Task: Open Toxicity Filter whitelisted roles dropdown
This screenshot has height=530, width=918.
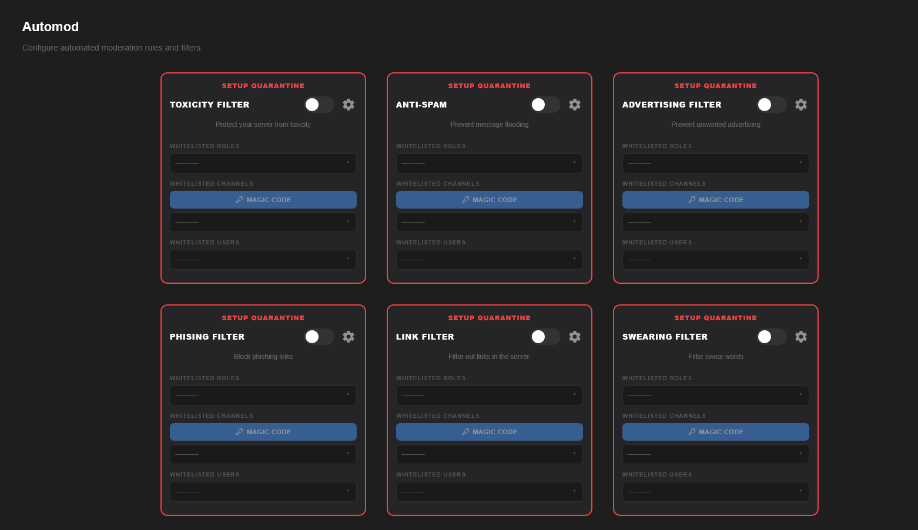Action: [263, 163]
